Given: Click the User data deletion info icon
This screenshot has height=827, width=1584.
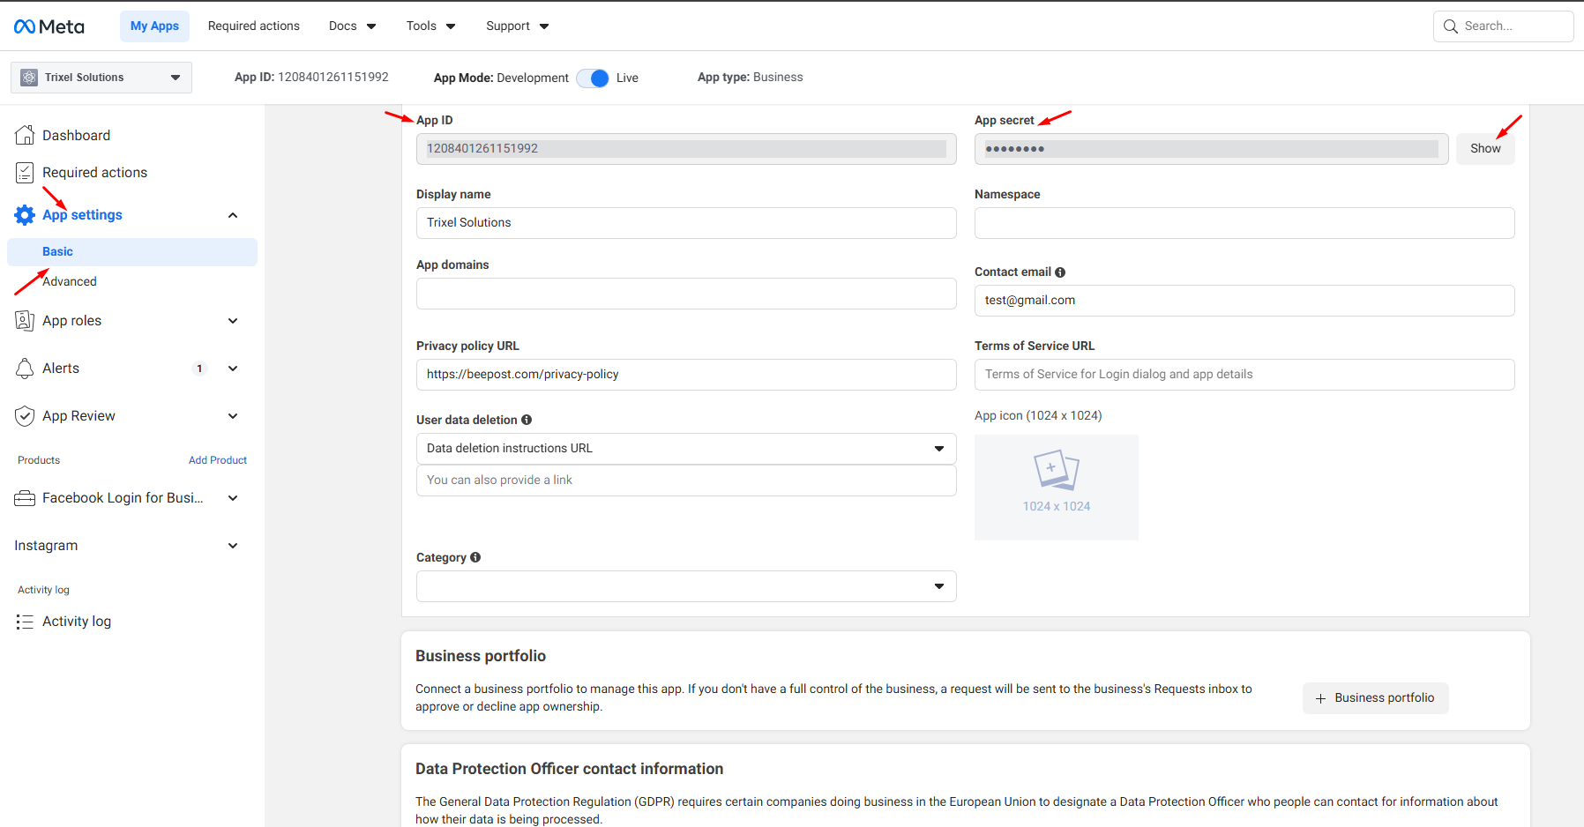Looking at the screenshot, I should [x=527, y=420].
